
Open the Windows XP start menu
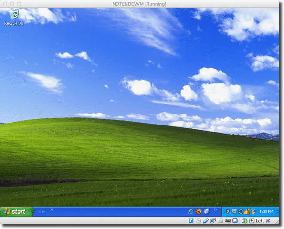pos(17,212)
